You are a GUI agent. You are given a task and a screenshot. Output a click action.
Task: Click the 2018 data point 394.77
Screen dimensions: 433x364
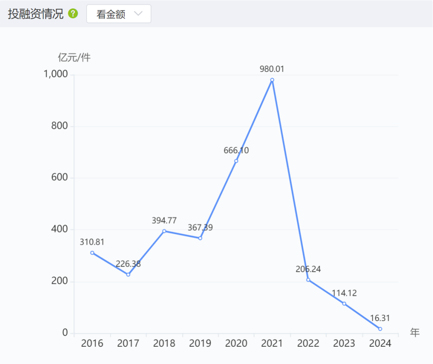(x=164, y=231)
